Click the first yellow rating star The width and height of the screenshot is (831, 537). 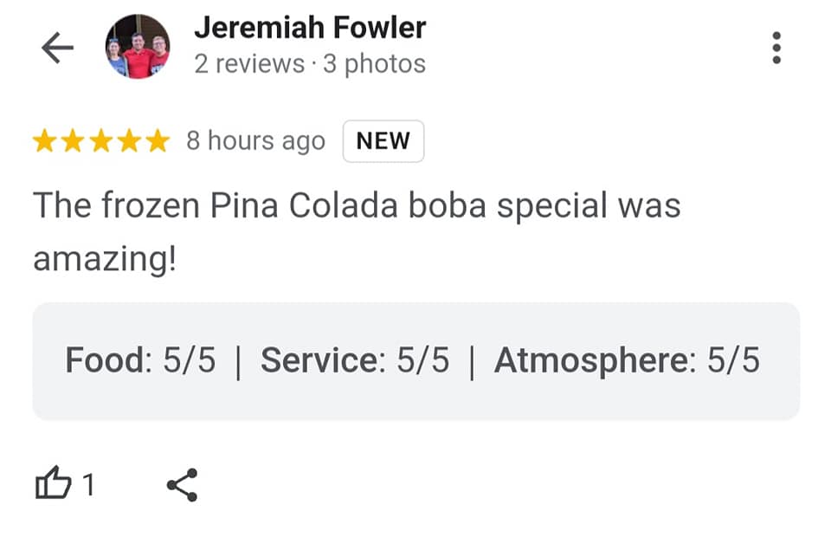pyautogui.click(x=45, y=141)
